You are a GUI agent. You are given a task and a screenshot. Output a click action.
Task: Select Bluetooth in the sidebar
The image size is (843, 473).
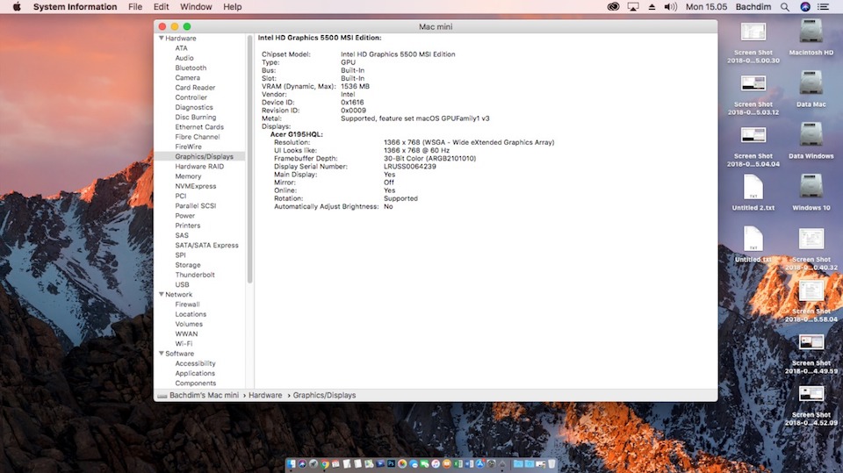[x=191, y=68]
